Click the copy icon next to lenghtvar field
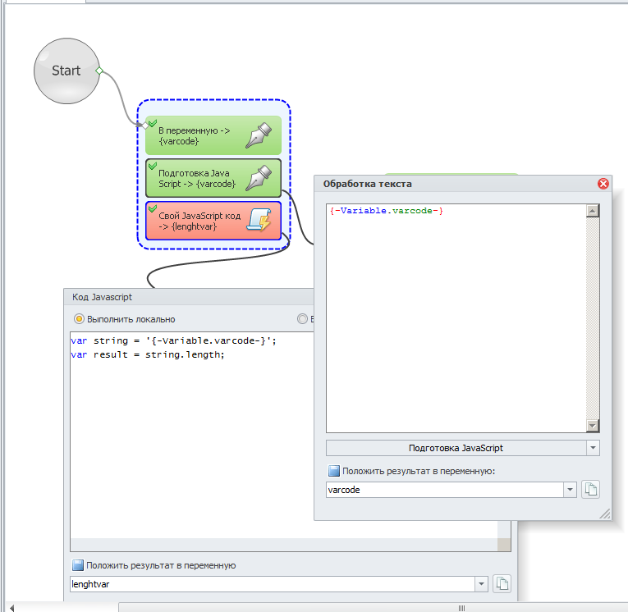 pos(501,584)
